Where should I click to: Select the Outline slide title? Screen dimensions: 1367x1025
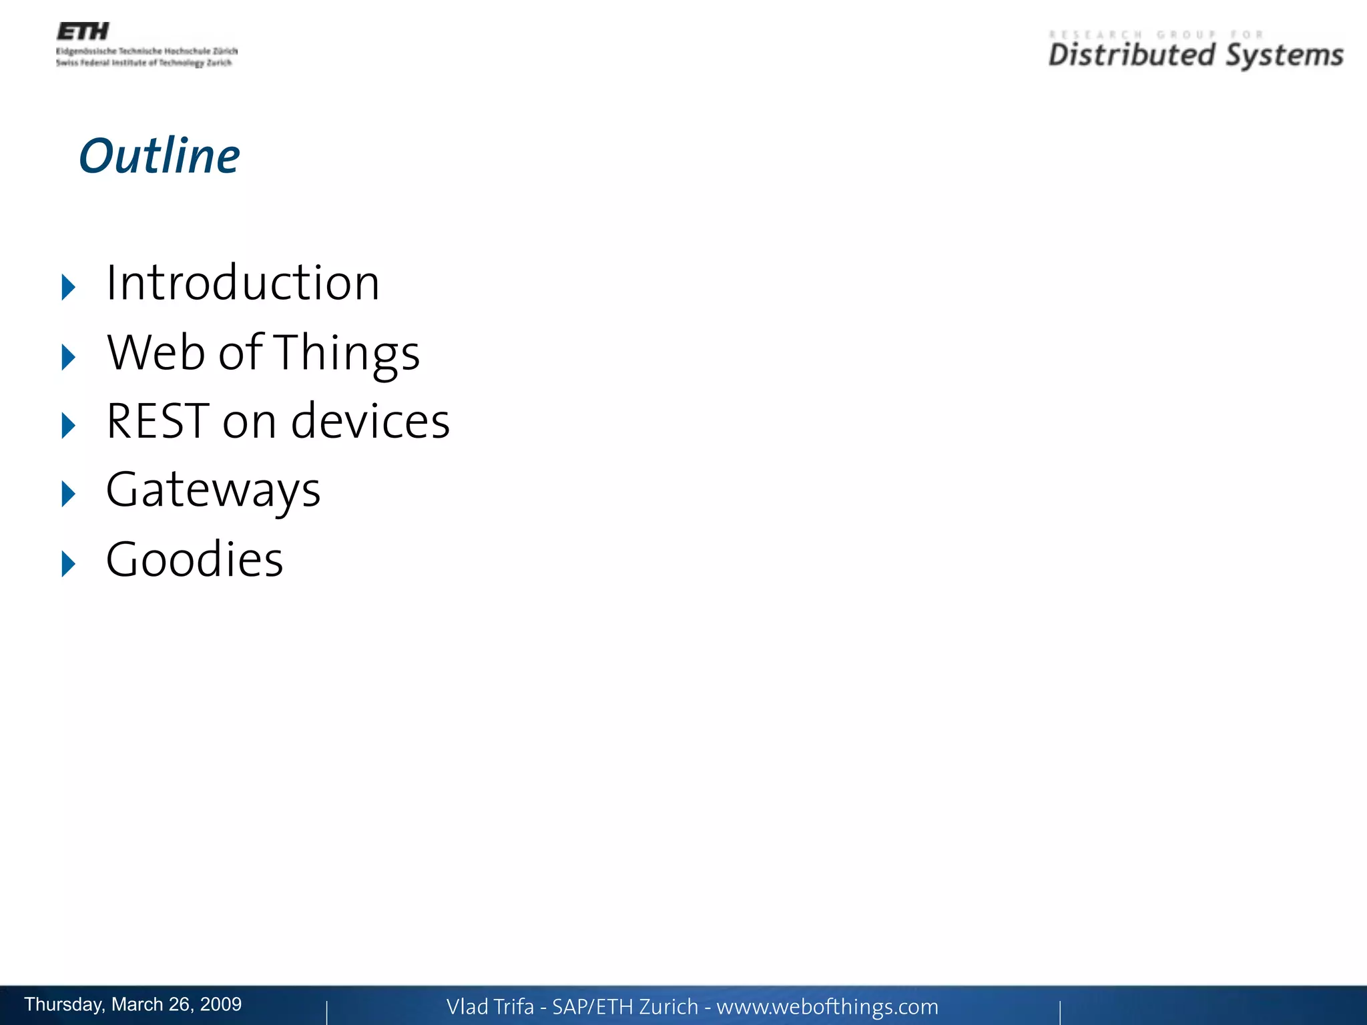click(159, 156)
